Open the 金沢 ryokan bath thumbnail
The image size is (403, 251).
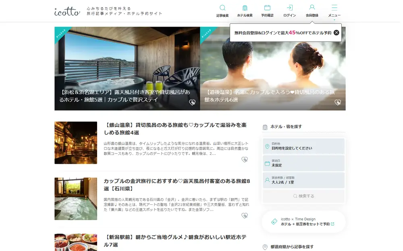(76, 199)
